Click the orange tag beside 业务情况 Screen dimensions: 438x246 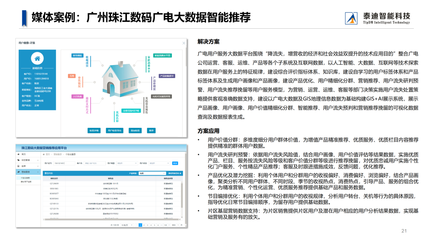(x=72, y=76)
